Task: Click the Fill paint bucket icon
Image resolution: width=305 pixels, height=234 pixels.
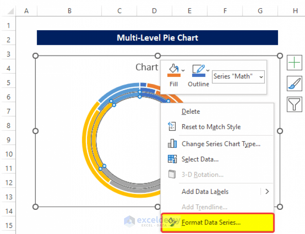Action: tap(174, 68)
